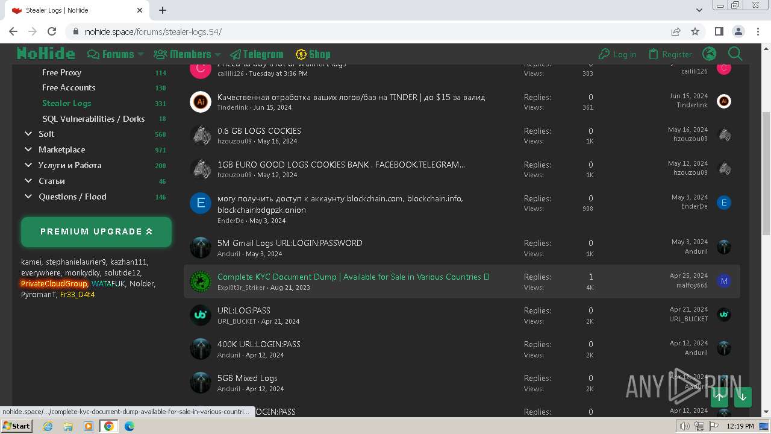Open the site search magnifier icon

(735, 54)
